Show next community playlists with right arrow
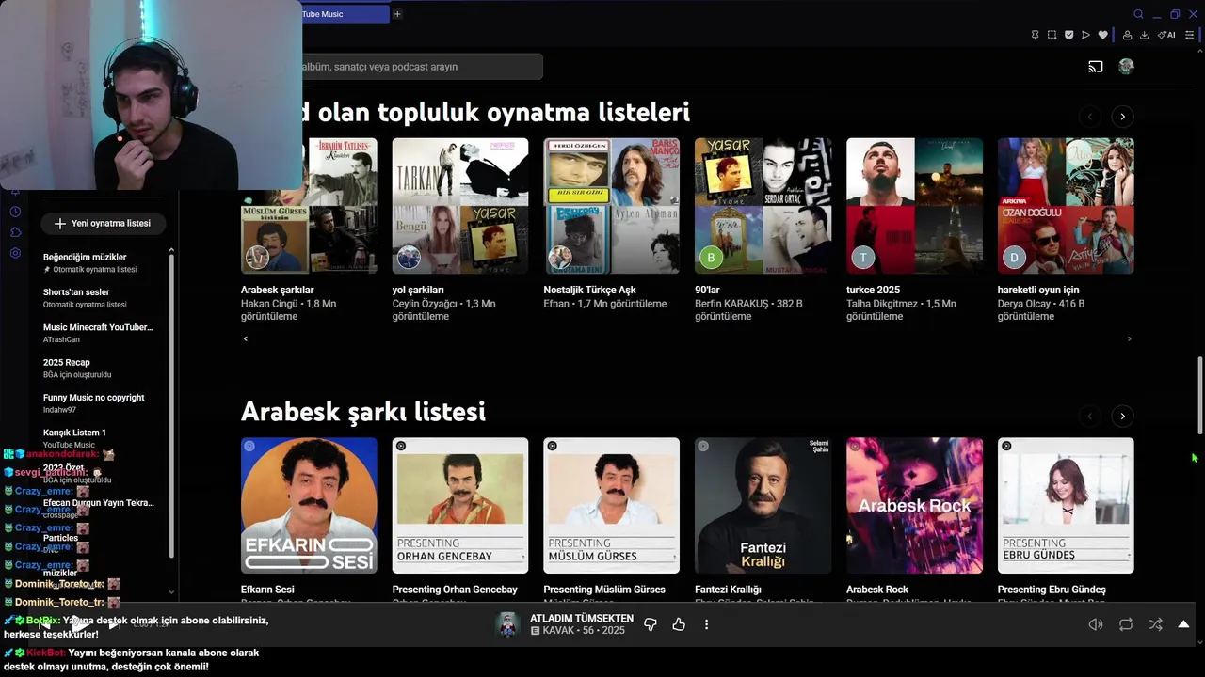The height and width of the screenshot is (677, 1205). pos(1122,117)
